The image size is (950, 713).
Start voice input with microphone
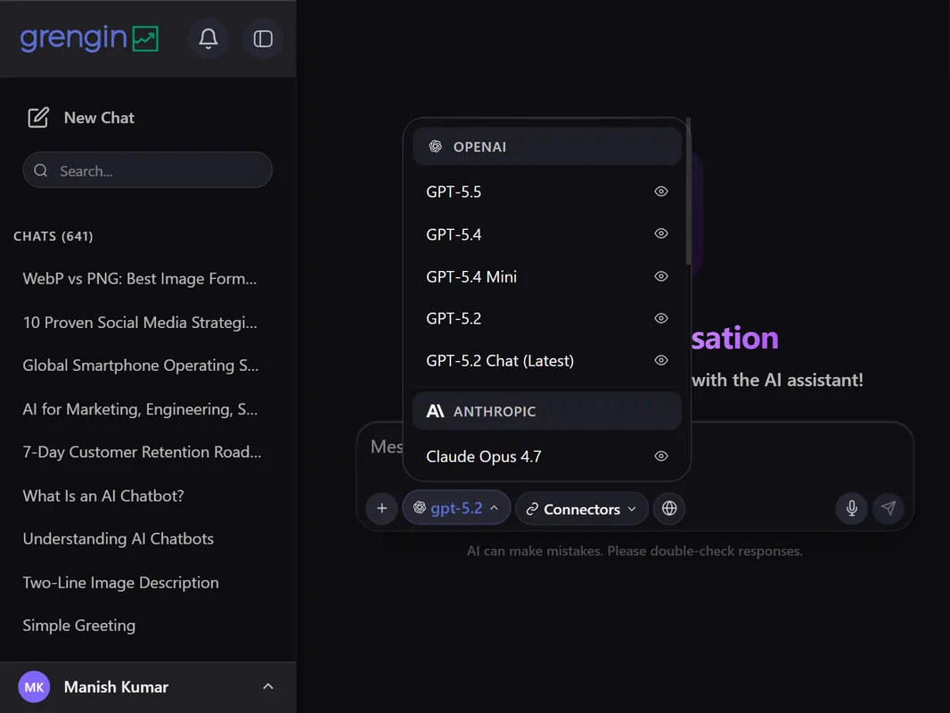(x=852, y=508)
